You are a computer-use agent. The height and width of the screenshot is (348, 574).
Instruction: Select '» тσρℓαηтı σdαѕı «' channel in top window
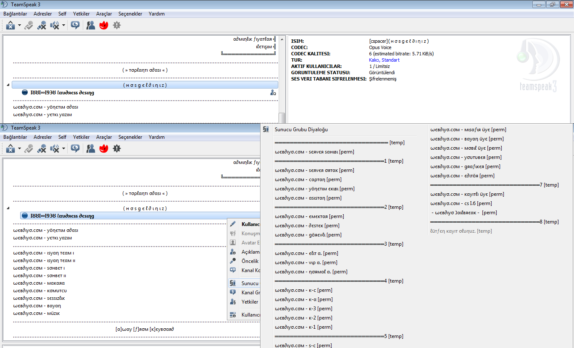coord(145,70)
